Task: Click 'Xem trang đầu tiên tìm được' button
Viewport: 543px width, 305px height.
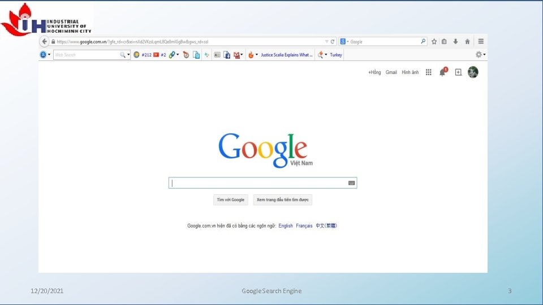Action: [x=283, y=199]
